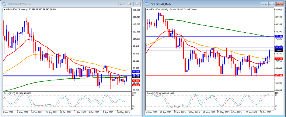Open the triangle menu beside USOUSD-VIP,Daily chart label
286x117 pixels.
tap(147, 9)
